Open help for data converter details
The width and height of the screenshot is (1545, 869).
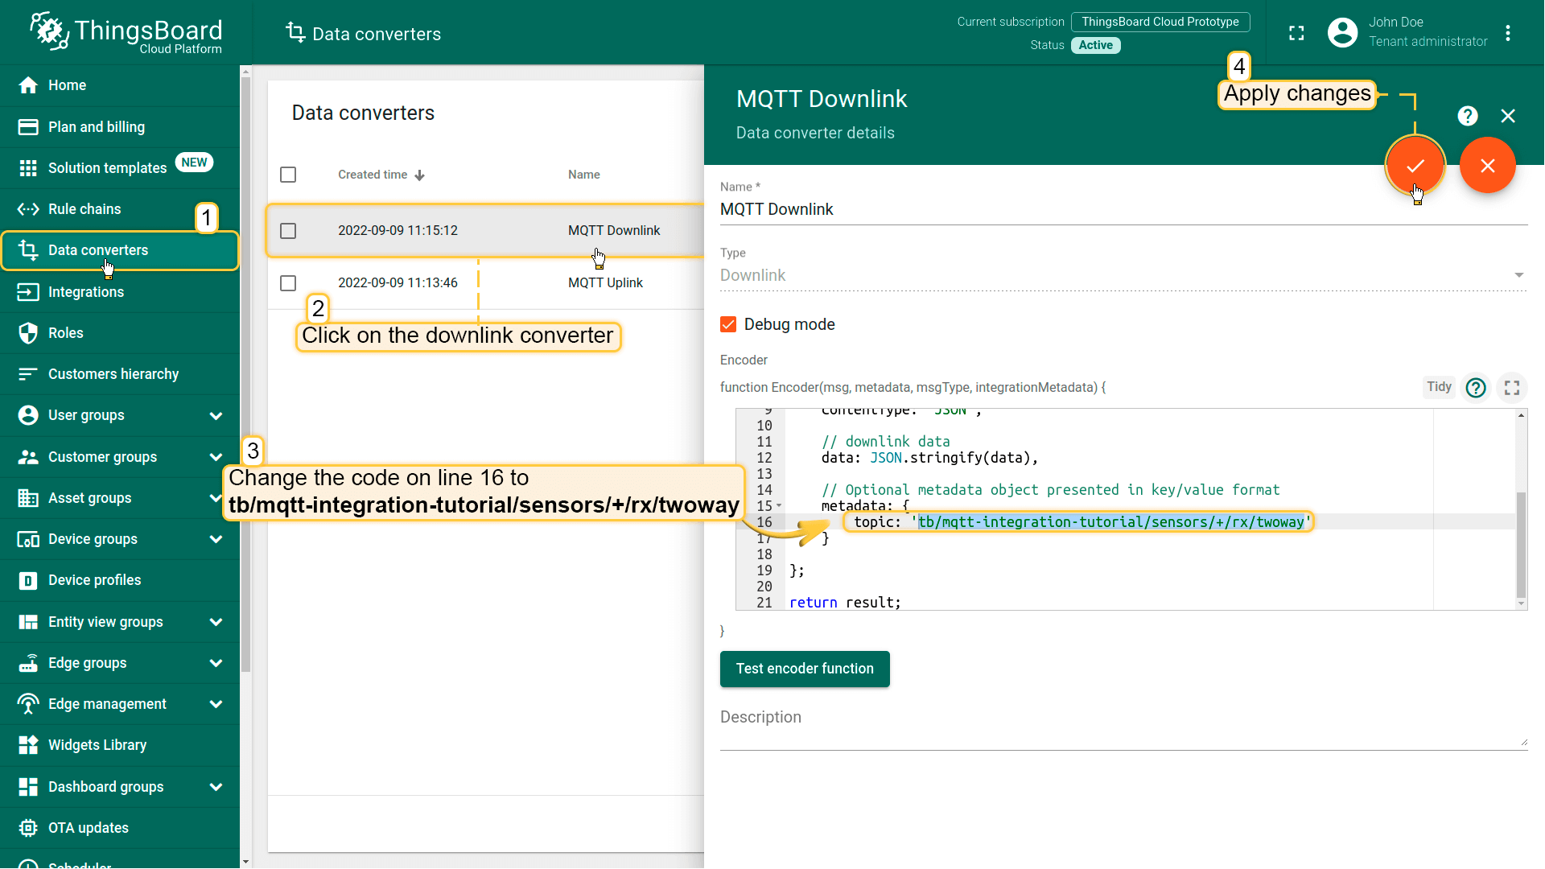1467,116
